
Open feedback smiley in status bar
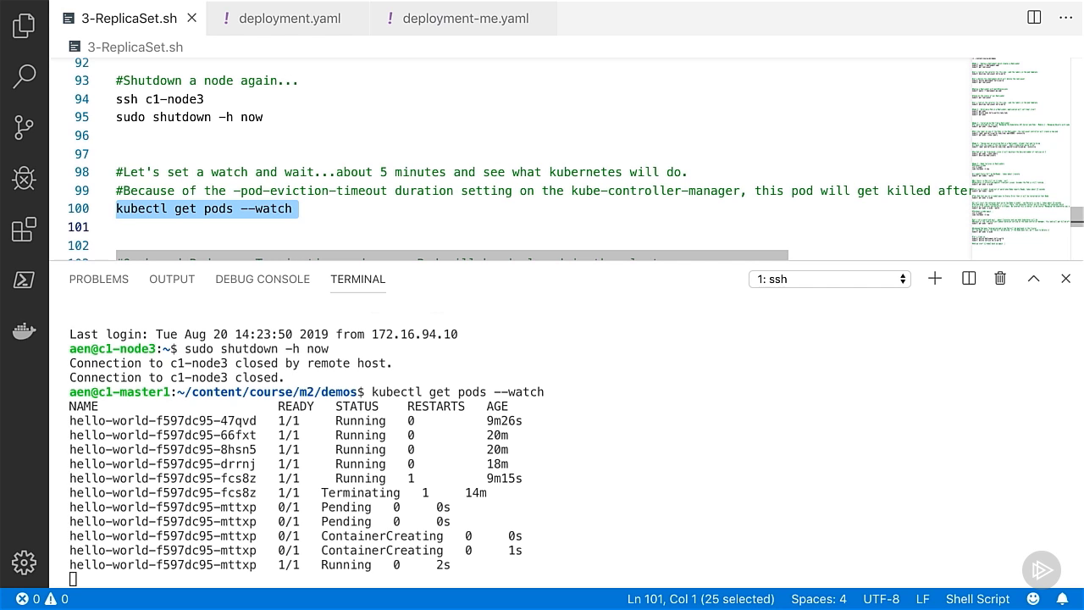click(x=1033, y=599)
